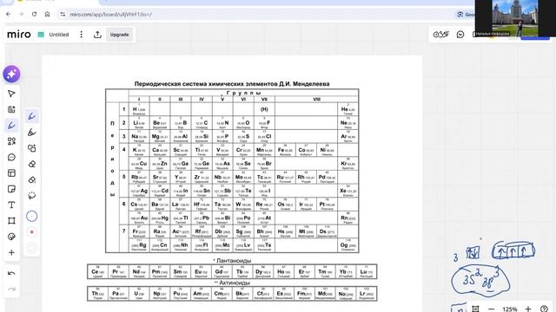Viewport: 556px width, 312px height.
Task: Zoom in with plus button
Action: tap(528, 309)
